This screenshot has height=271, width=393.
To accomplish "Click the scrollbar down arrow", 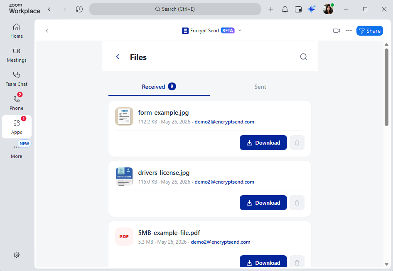I will pos(386,264).
